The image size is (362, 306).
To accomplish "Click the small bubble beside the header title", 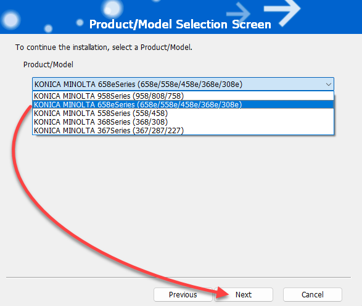I will point(80,23).
